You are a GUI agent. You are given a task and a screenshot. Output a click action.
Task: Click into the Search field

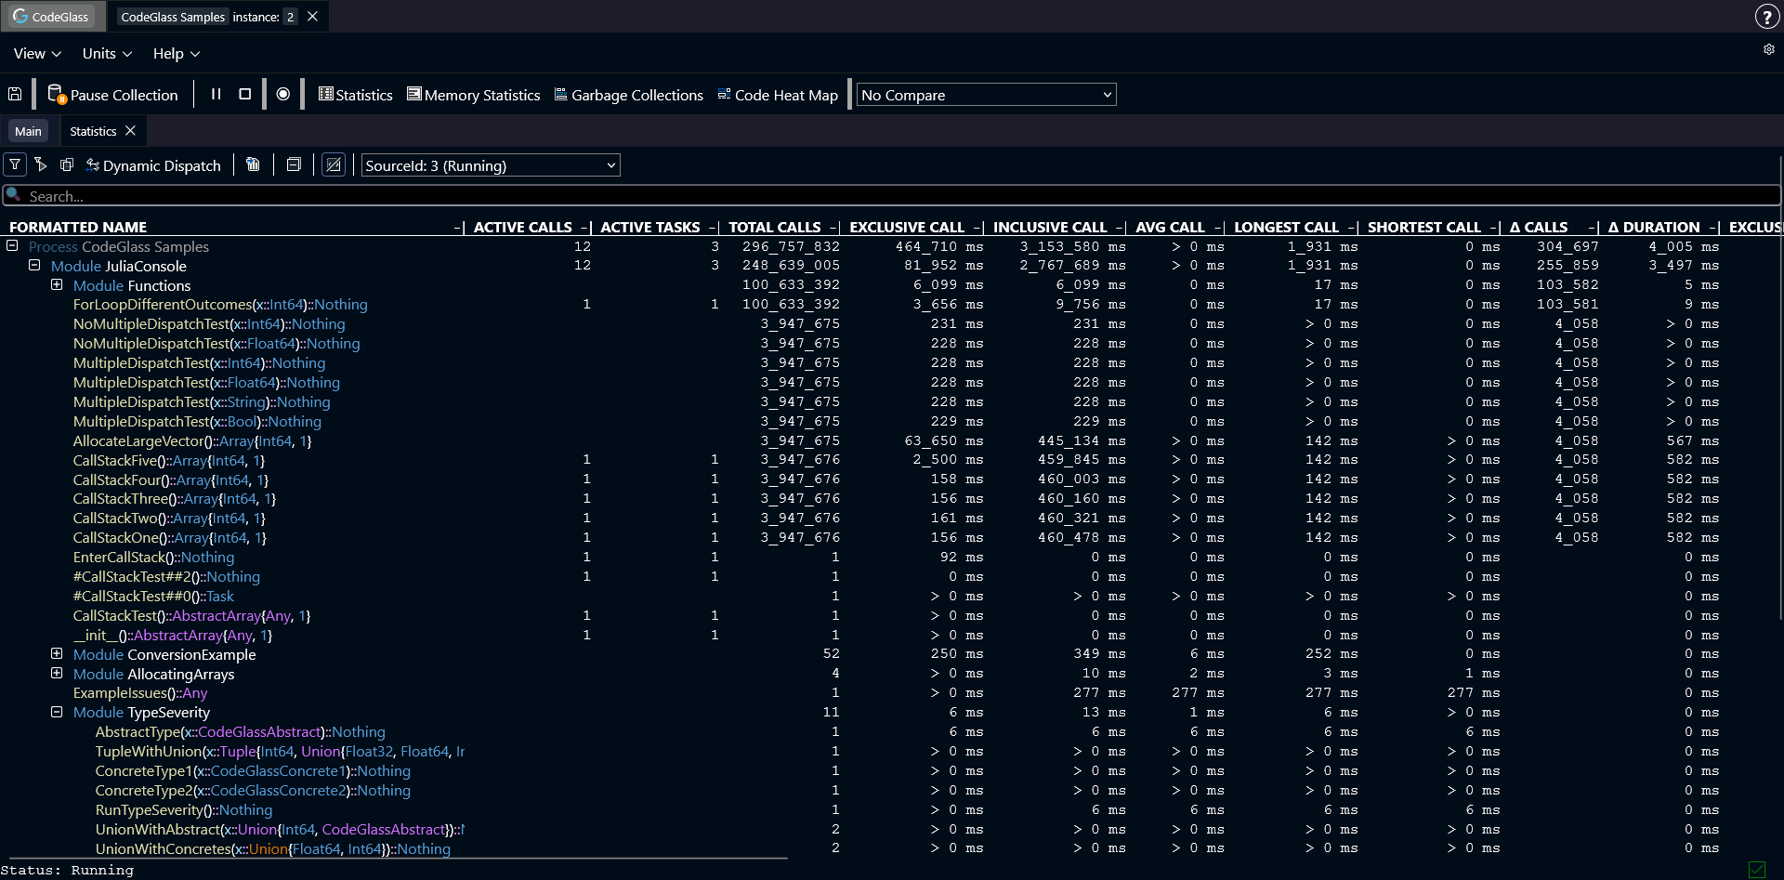click(x=892, y=196)
